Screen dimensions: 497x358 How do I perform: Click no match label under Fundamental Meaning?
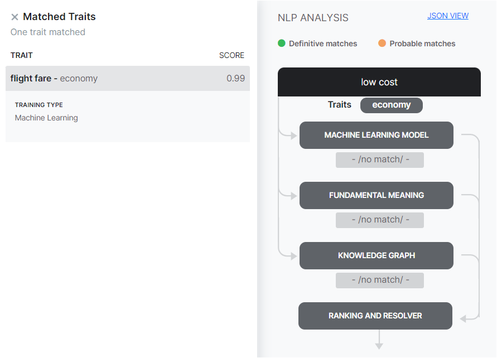pyautogui.click(x=380, y=220)
